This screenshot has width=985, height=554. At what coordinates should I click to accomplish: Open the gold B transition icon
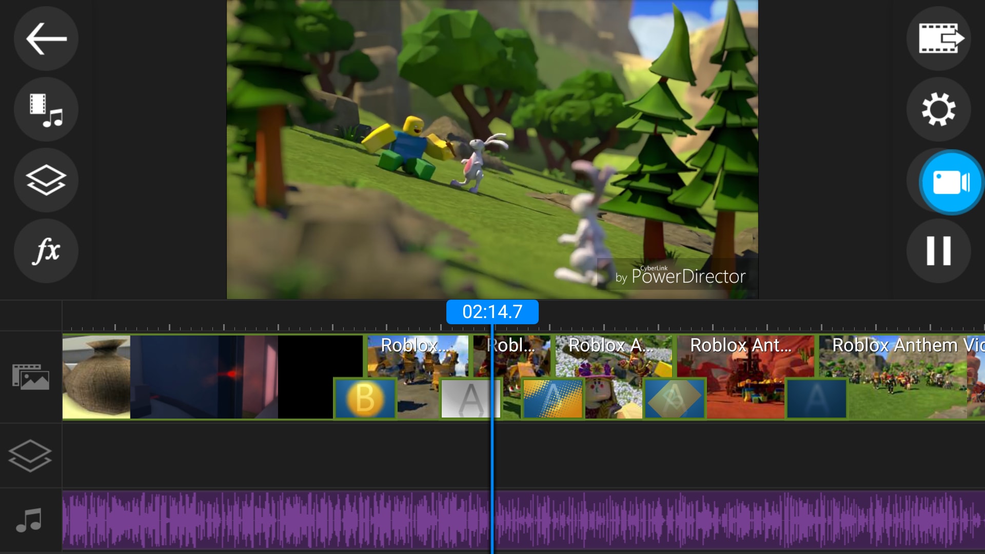pyautogui.click(x=365, y=399)
